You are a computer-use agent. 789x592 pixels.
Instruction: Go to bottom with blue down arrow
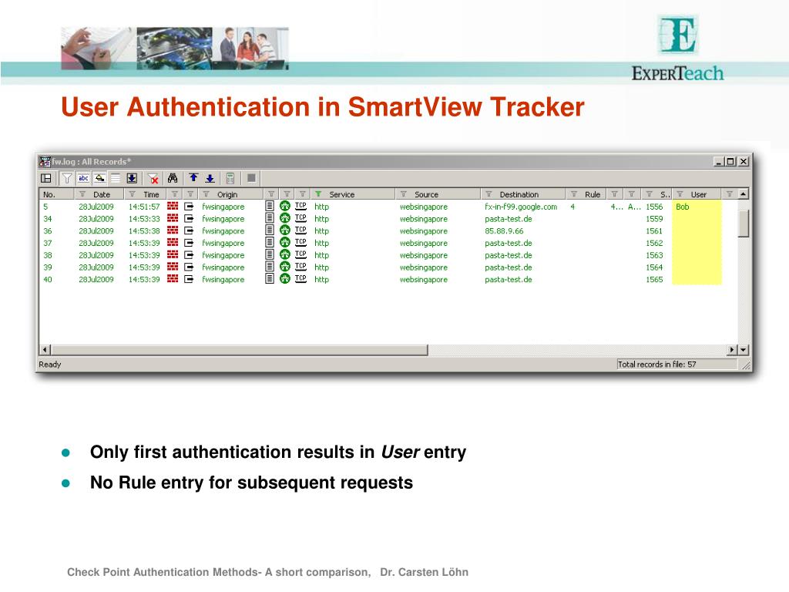pos(210,178)
